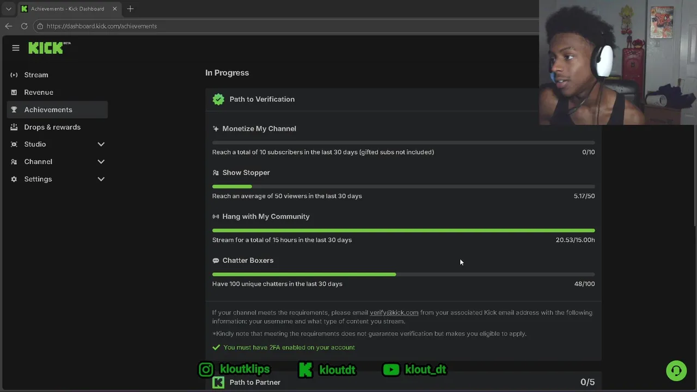Click the site info icon in address bar

[x=40, y=26]
